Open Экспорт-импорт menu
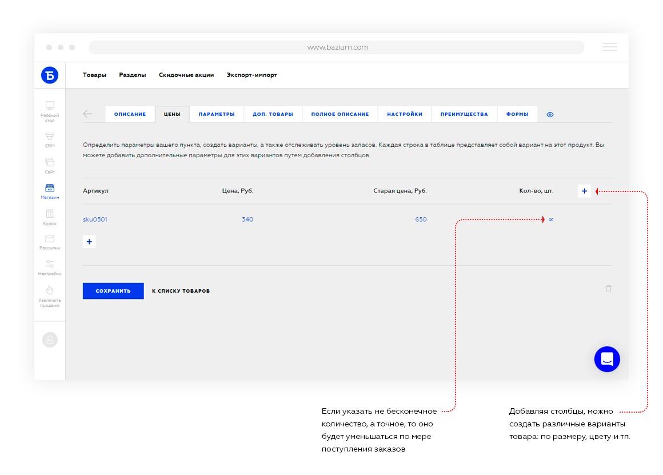 click(251, 75)
